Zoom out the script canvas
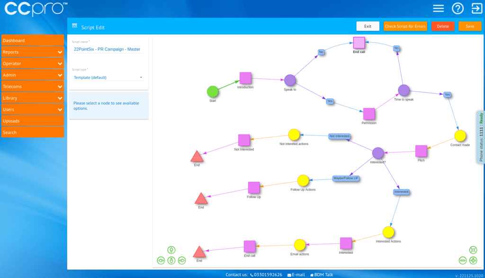 pyautogui.click(x=463, y=260)
